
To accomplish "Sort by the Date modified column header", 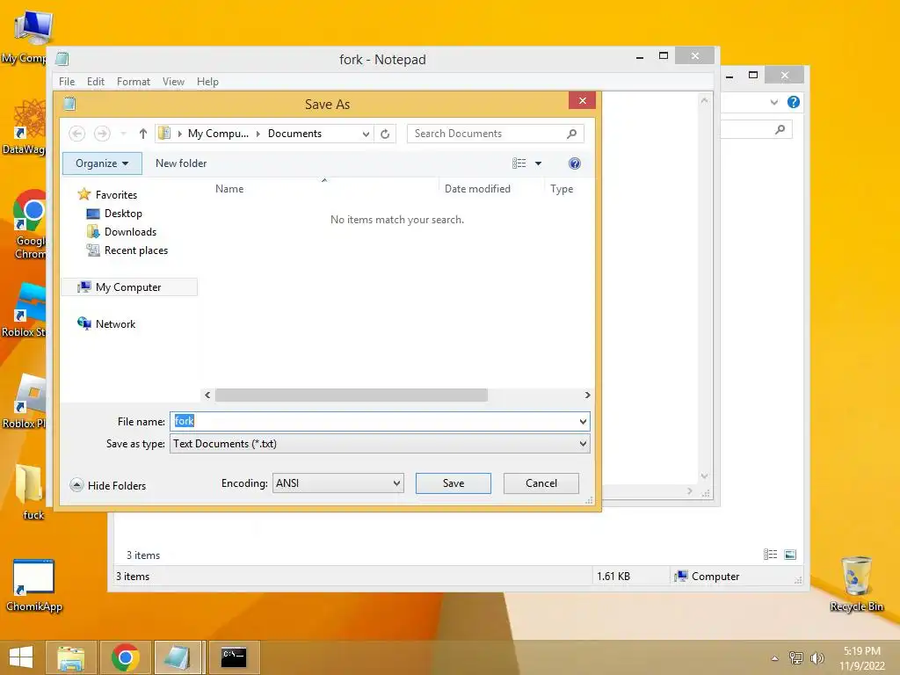I will pos(477,189).
